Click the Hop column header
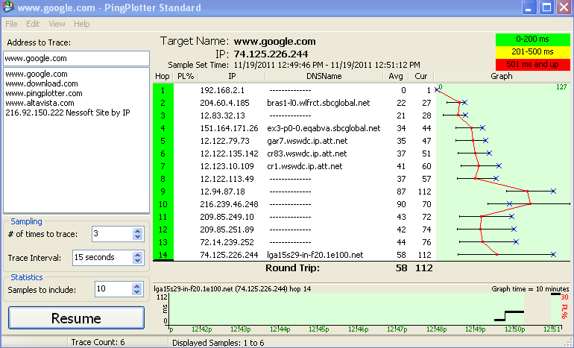This screenshot has width=574, height=348. [163, 76]
